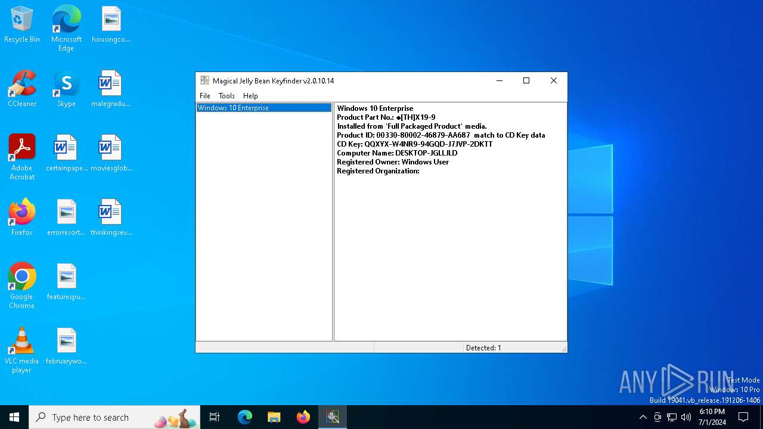763x429 pixels.
Task: Select the certainpape... Word document on desktop
Action: click(66, 153)
